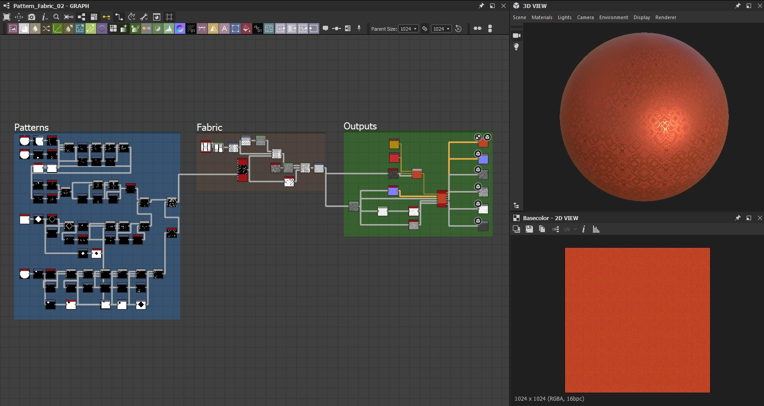Toggle the width-height link lock
Viewport: 764px width, 406px height.
(425, 29)
